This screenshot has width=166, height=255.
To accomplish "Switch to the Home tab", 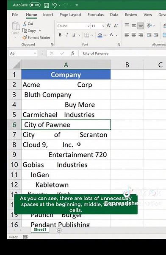I will coord(31,14).
